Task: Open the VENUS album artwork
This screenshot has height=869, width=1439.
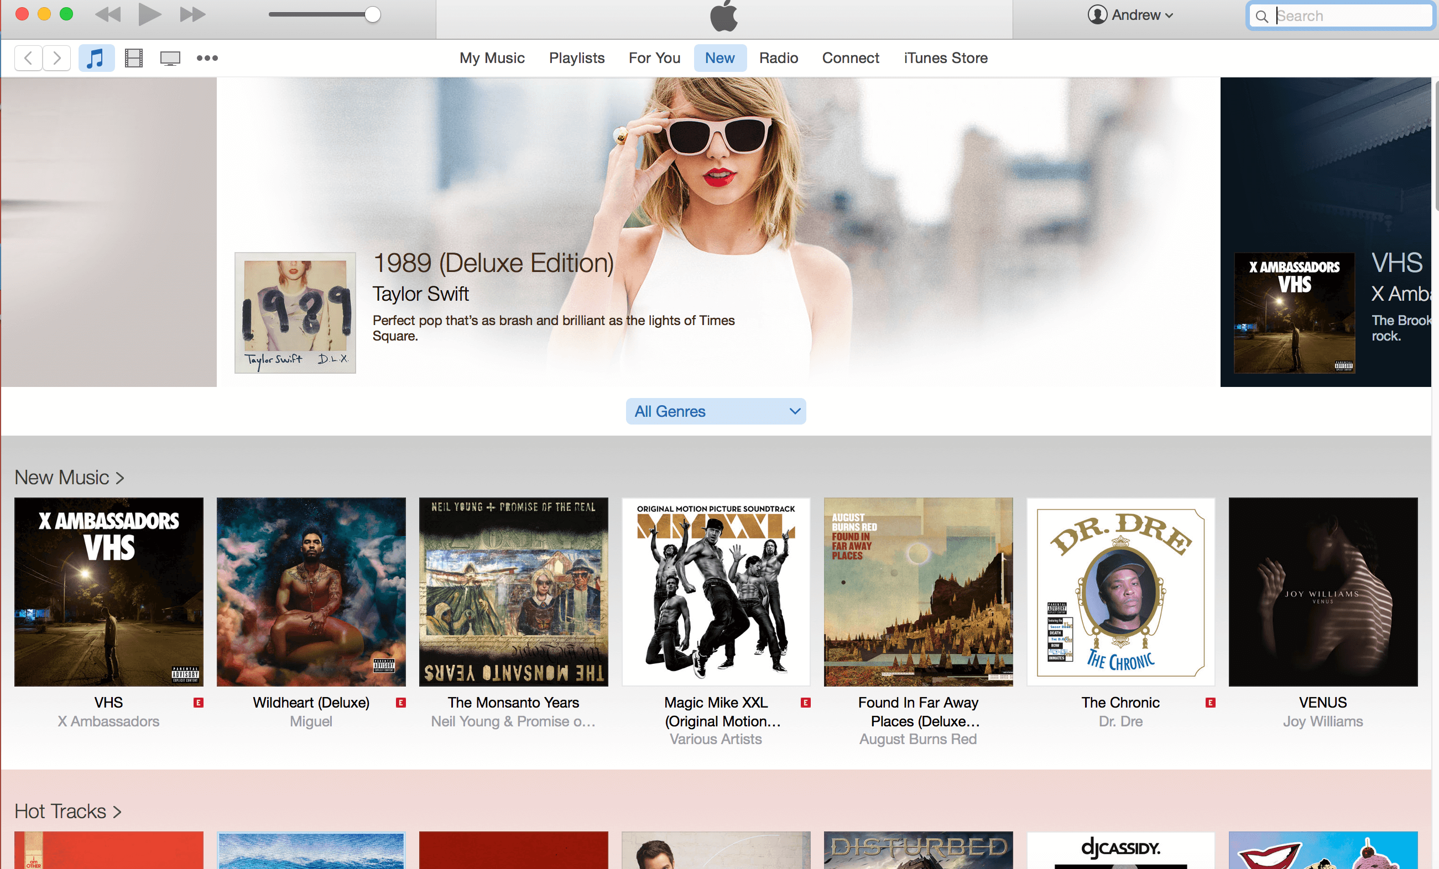Action: click(x=1323, y=592)
